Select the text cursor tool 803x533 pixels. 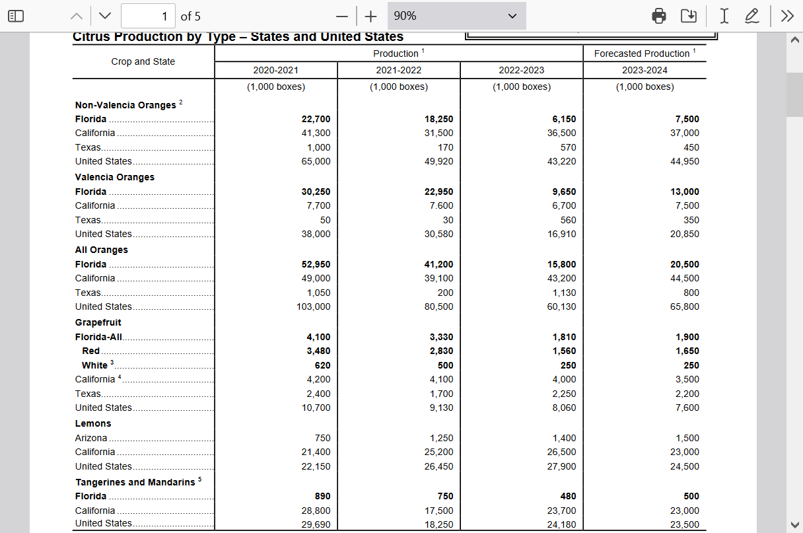tap(724, 16)
